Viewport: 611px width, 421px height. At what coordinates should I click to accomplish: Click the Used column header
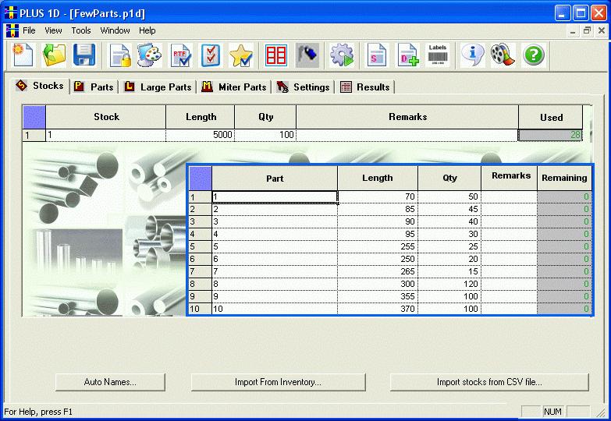[551, 117]
